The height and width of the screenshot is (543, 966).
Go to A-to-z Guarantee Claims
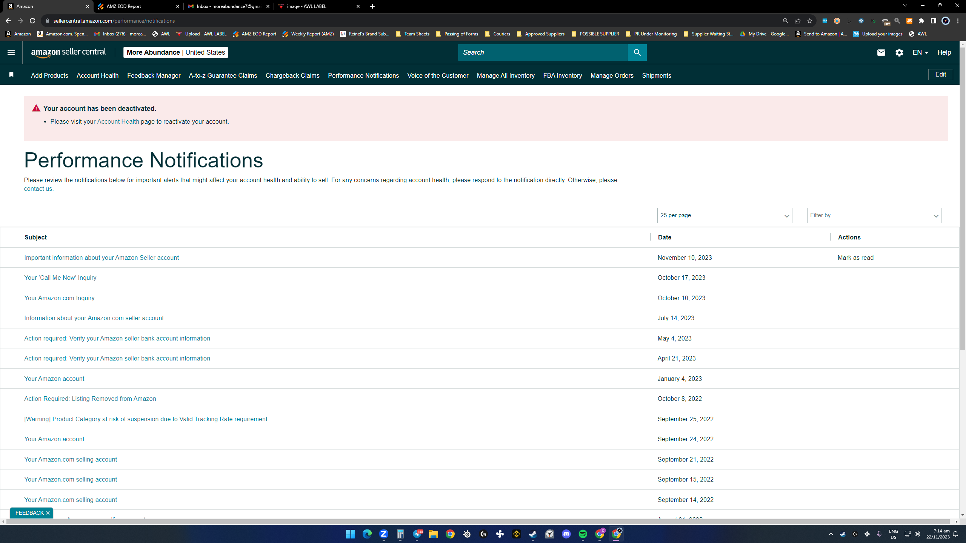(x=223, y=75)
